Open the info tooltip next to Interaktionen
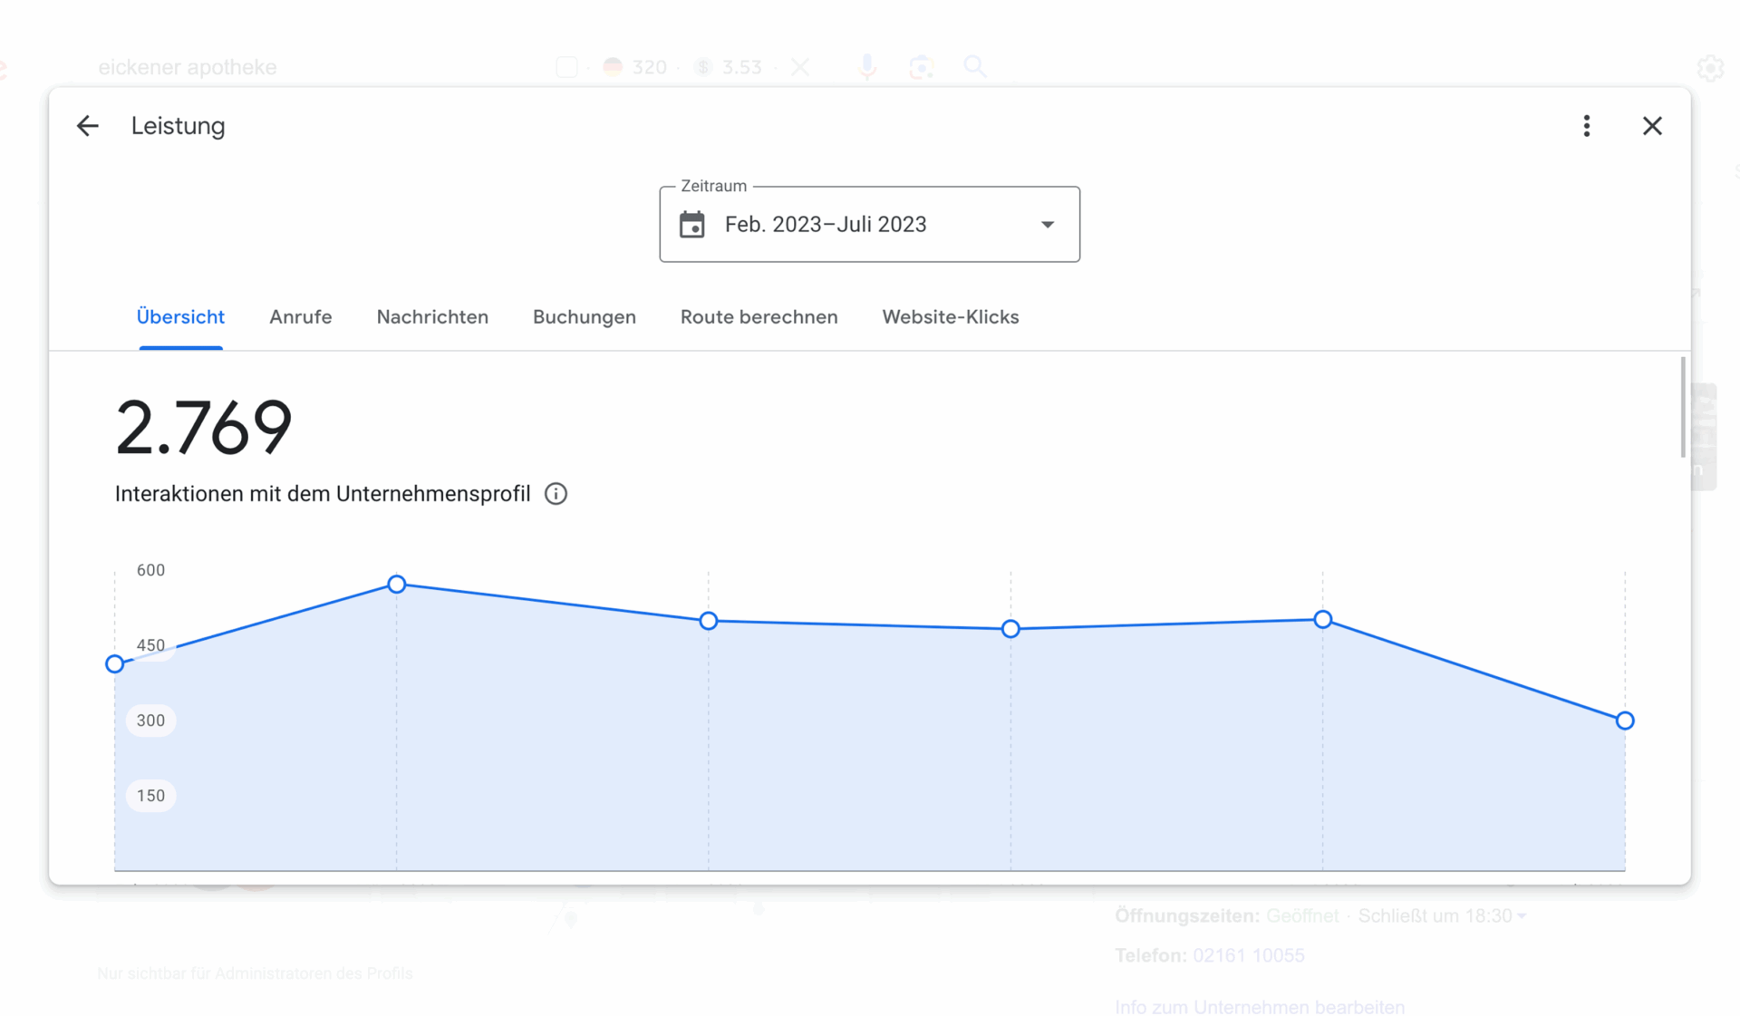The height and width of the screenshot is (1016, 1740). pos(556,493)
